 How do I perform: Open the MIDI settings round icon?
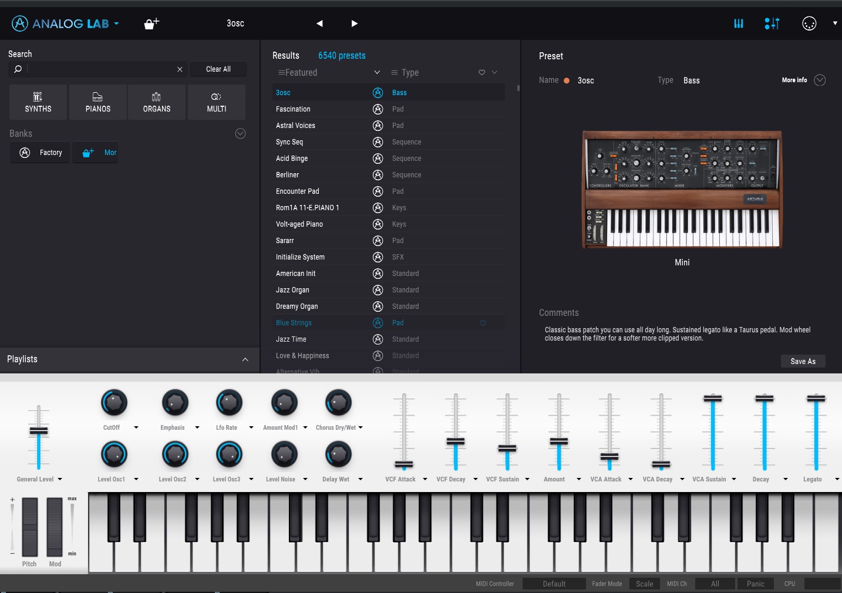tap(809, 23)
